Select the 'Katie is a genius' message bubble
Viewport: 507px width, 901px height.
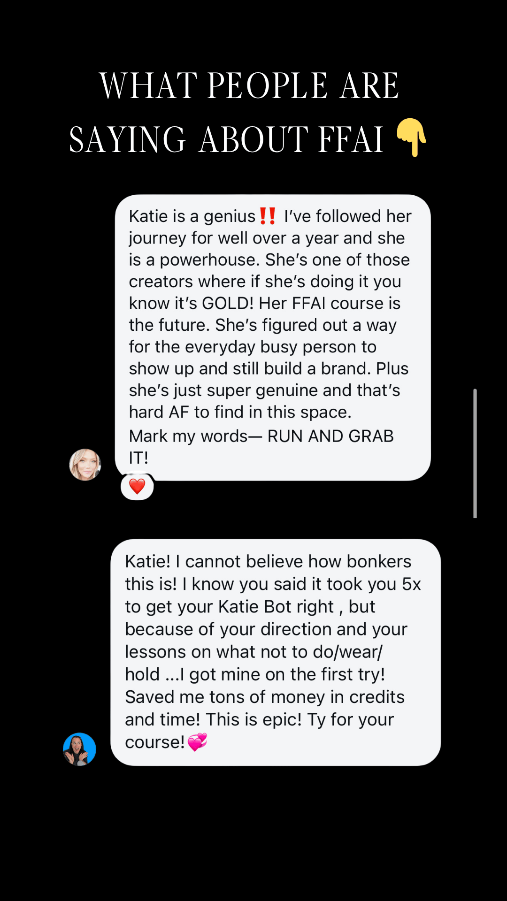(x=273, y=337)
